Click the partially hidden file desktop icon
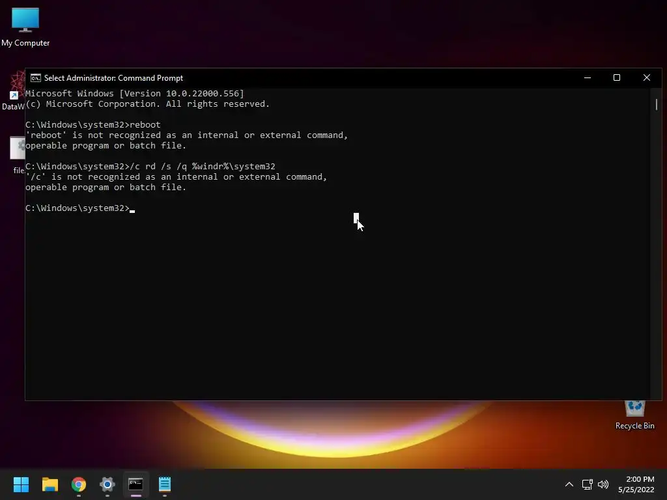 (x=18, y=148)
